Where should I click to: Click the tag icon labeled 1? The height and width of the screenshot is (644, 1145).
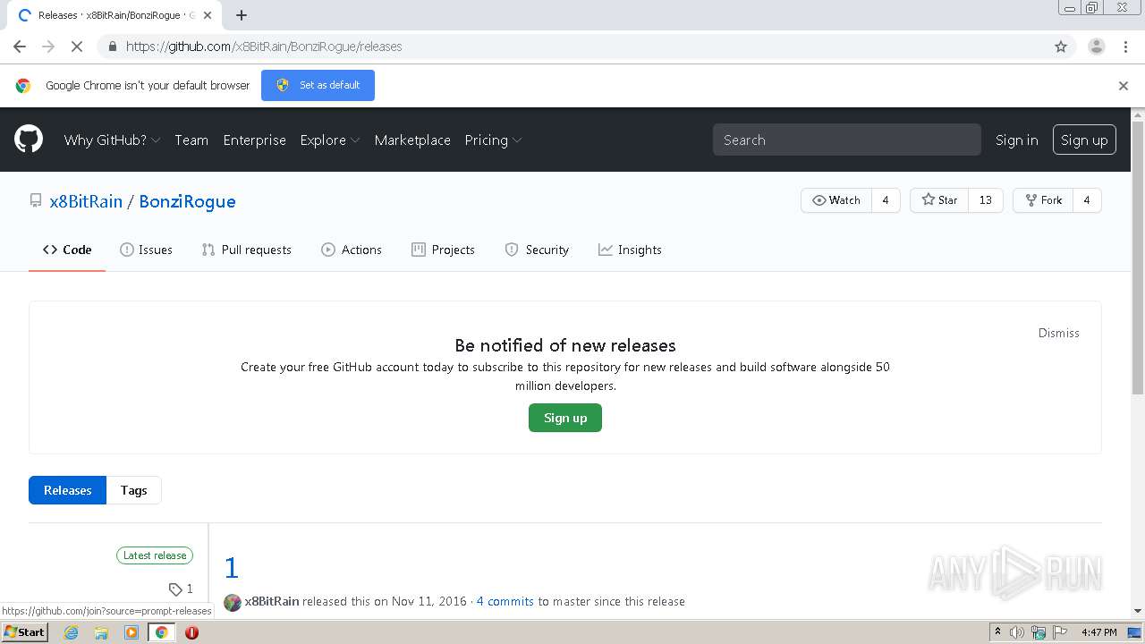181,589
